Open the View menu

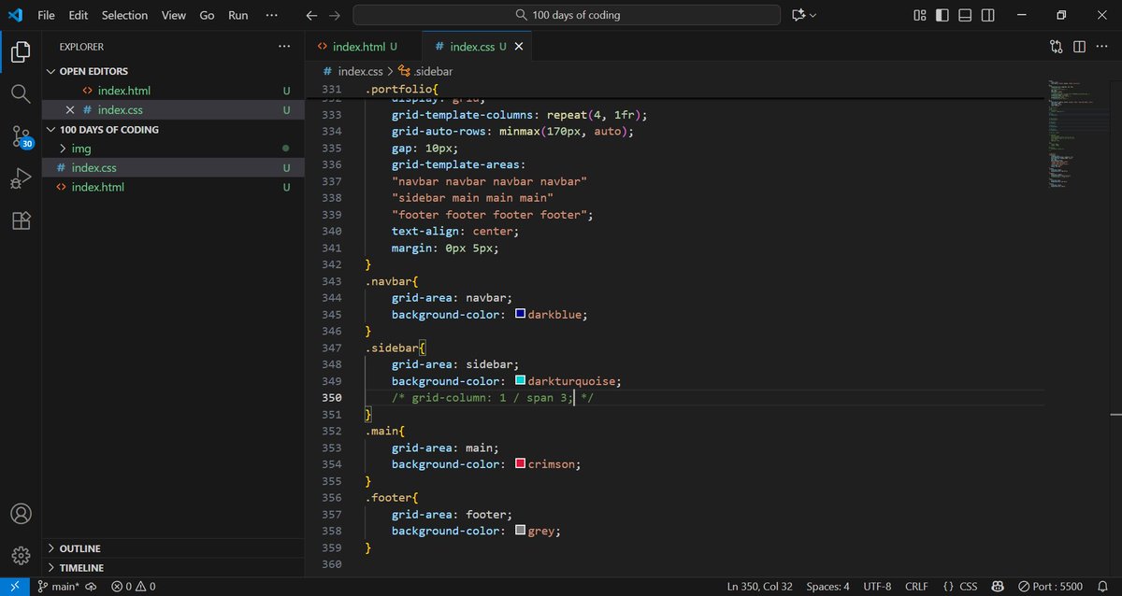point(174,15)
